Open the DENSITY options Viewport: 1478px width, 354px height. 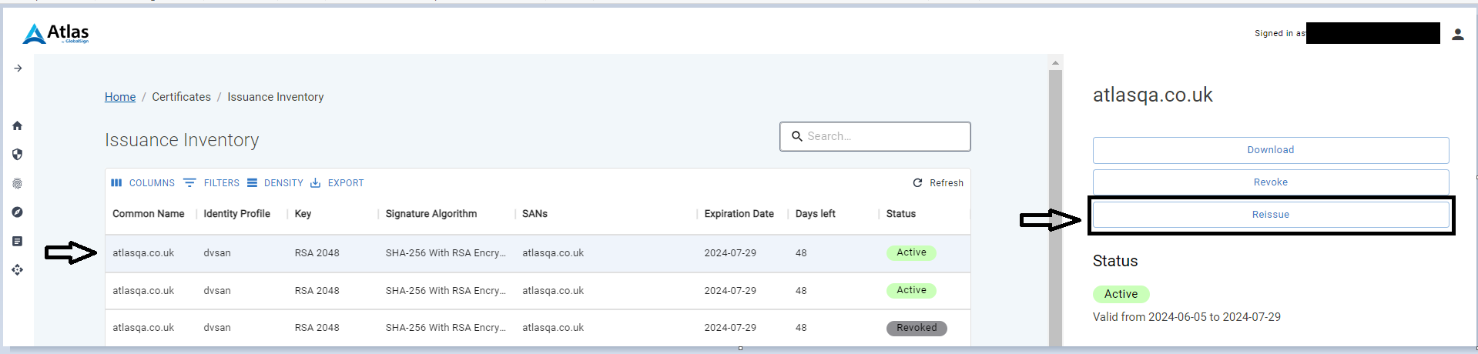(x=275, y=183)
